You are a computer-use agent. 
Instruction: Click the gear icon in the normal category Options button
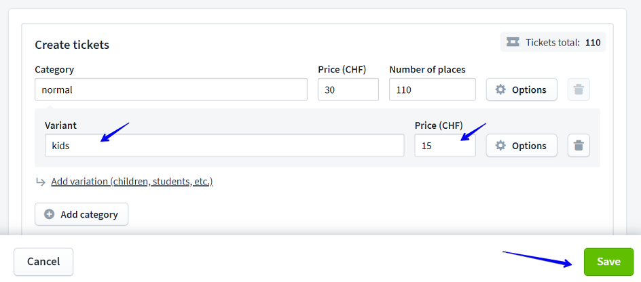coord(500,89)
